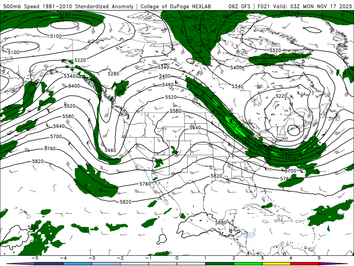Click the 'College of DuPage NEXLAB' header text
Screen dimensions: 354x266
pos(176,7)
